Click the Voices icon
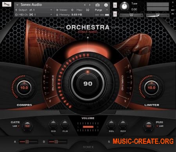 tap(57, 10)
